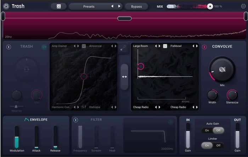The image size is (248, 157).
Task: Click the link modules icon
Action: tap(123, 48)
